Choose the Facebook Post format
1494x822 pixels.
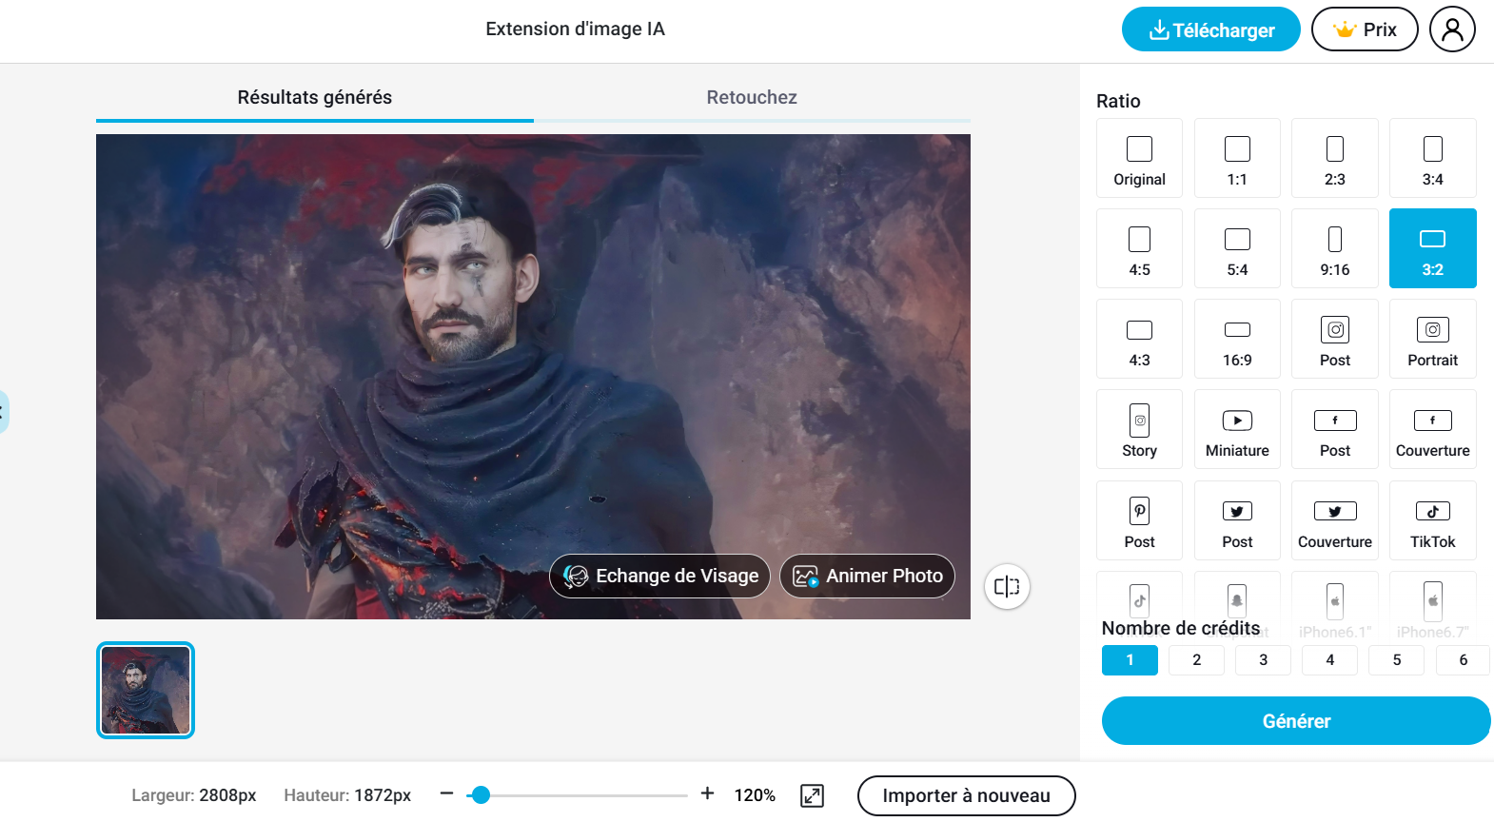[x=1335, y=429]
